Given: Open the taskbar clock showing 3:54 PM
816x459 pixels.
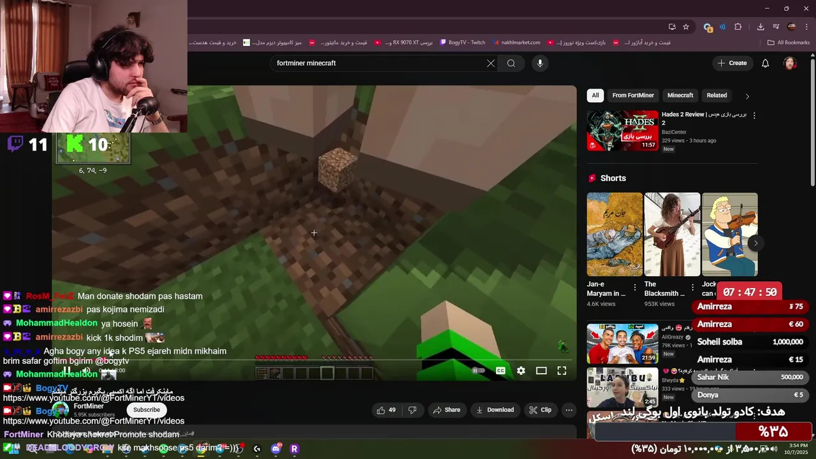Looking at the screenshot, I should point(797,449).
